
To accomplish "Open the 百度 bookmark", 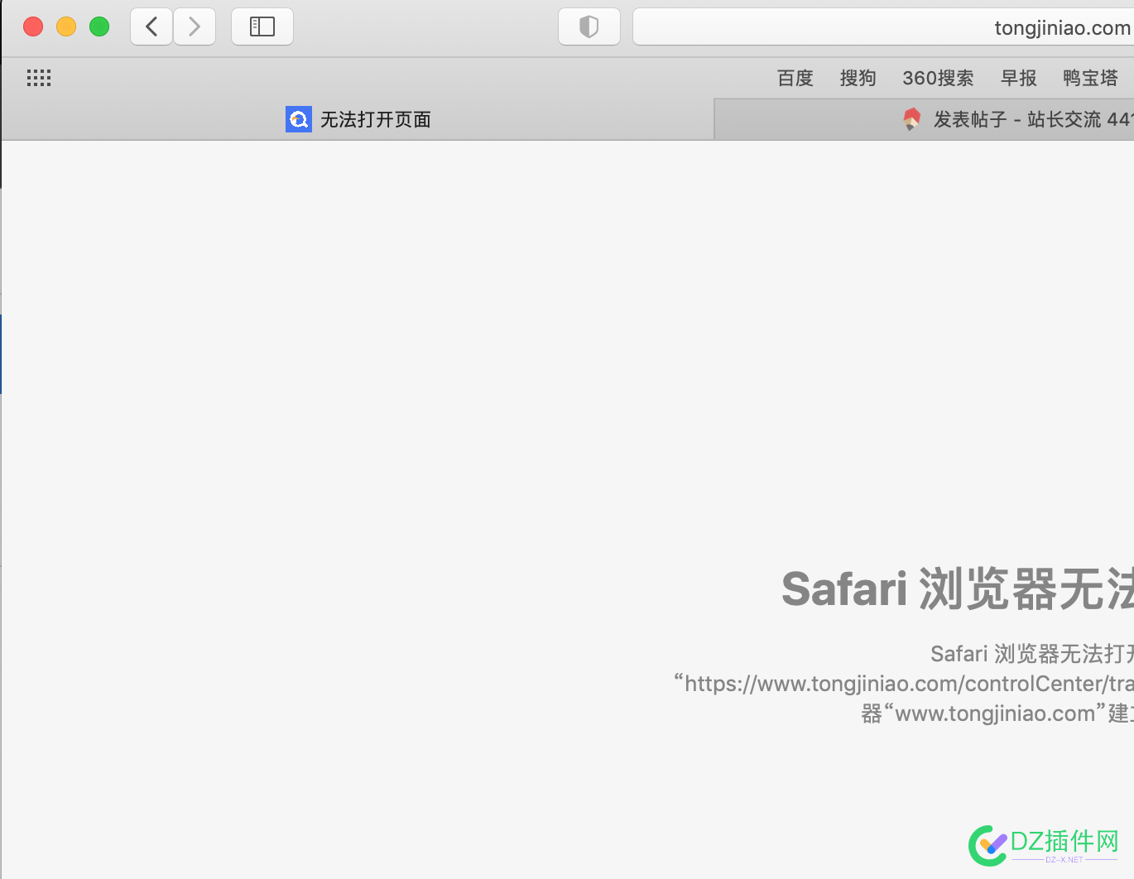I will 795,78.
